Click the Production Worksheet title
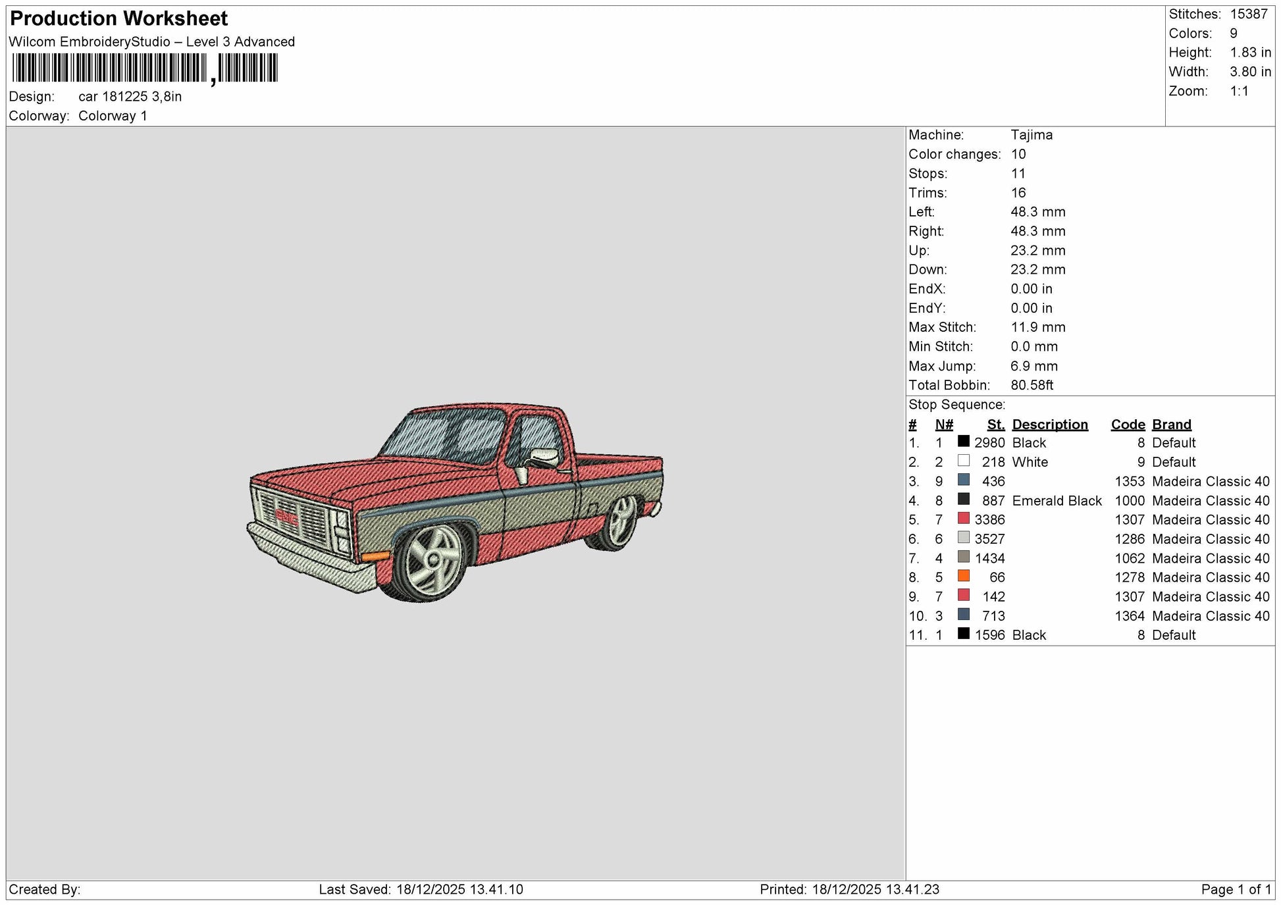1281x905 pixels. 119,18
